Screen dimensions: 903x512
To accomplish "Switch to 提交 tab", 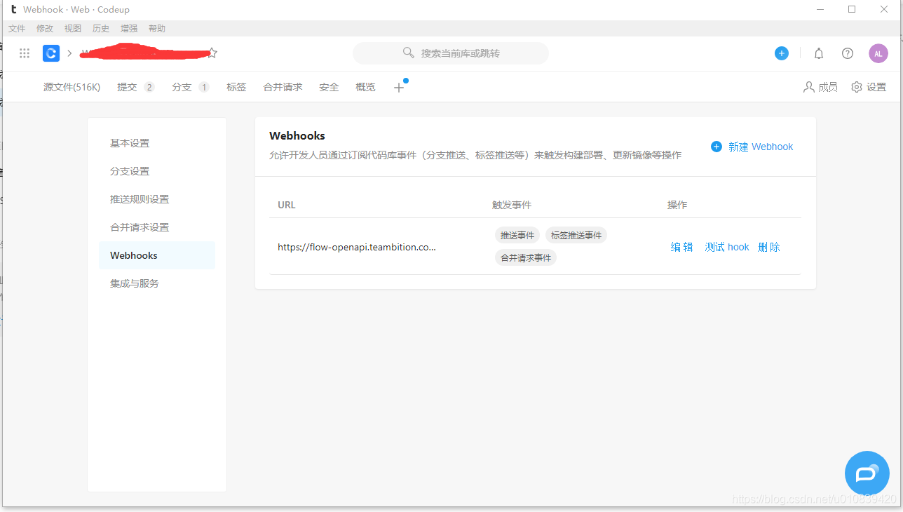I will tap(136, 87).
